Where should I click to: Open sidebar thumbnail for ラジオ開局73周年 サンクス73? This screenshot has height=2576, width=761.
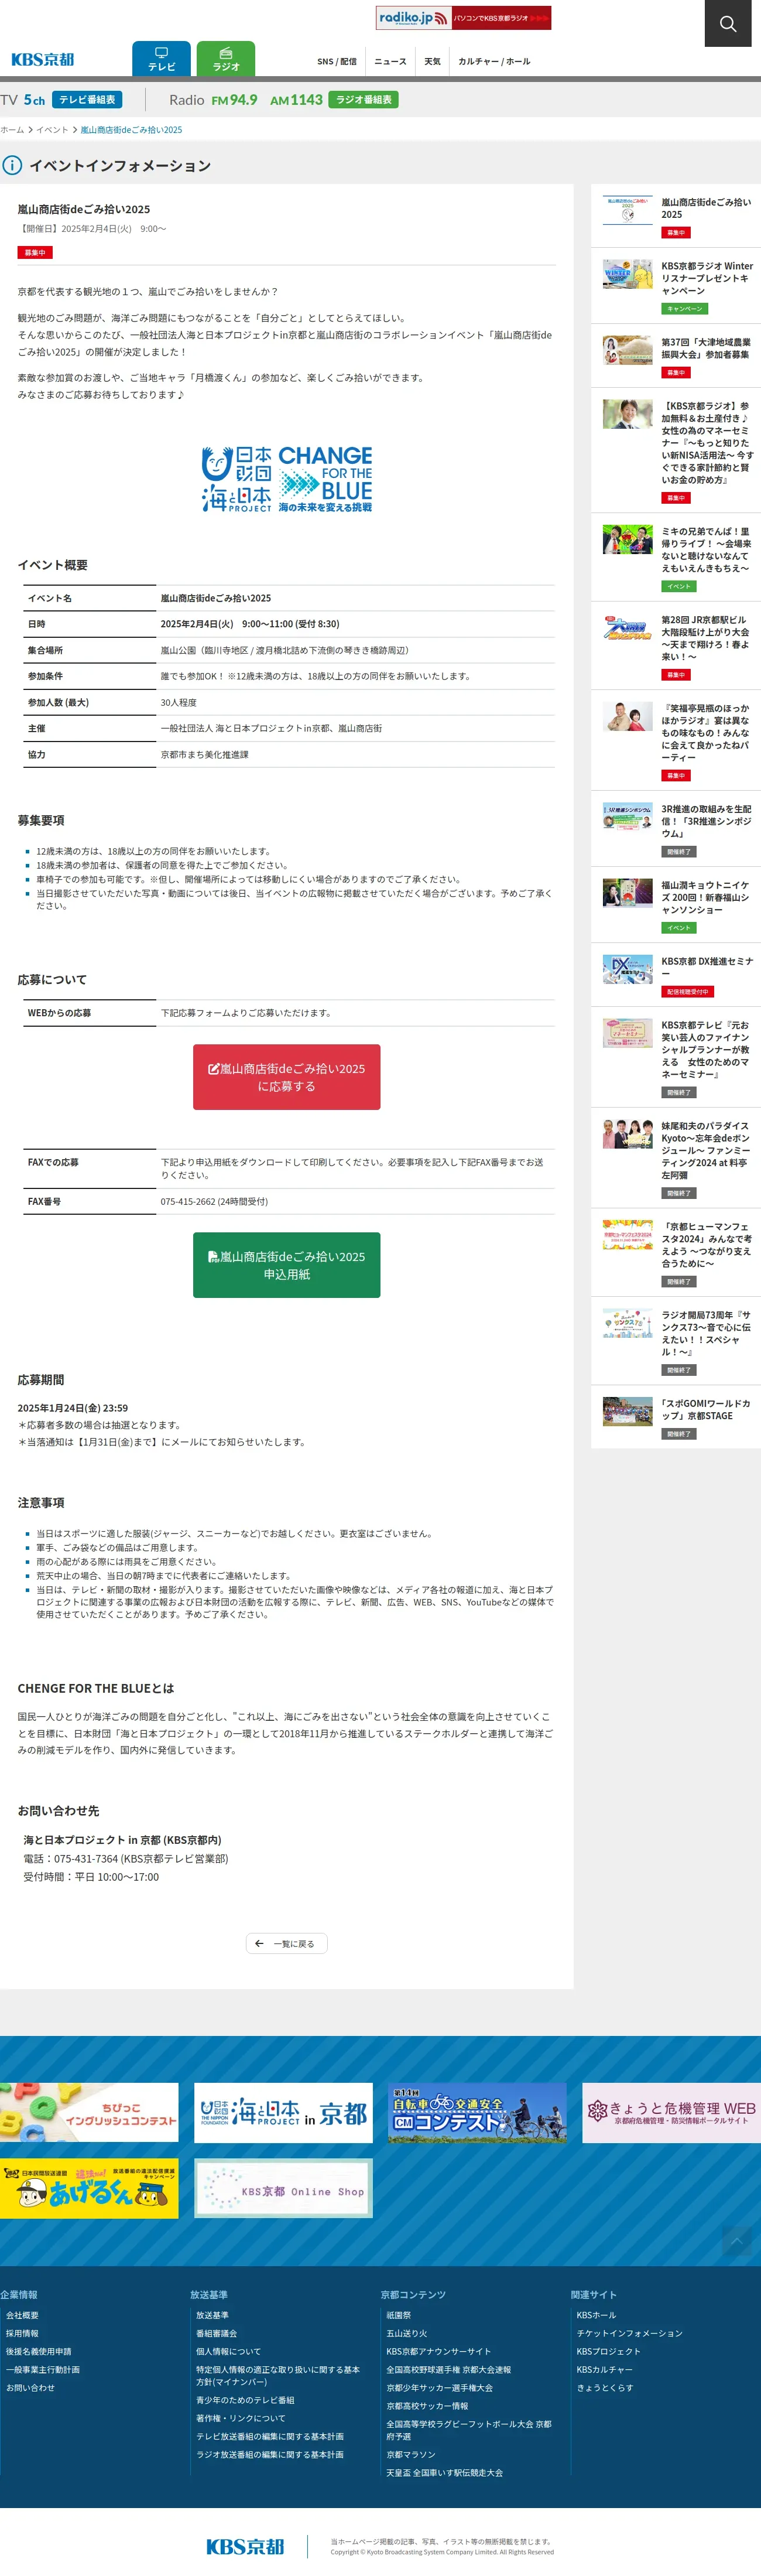point(628,1323)
